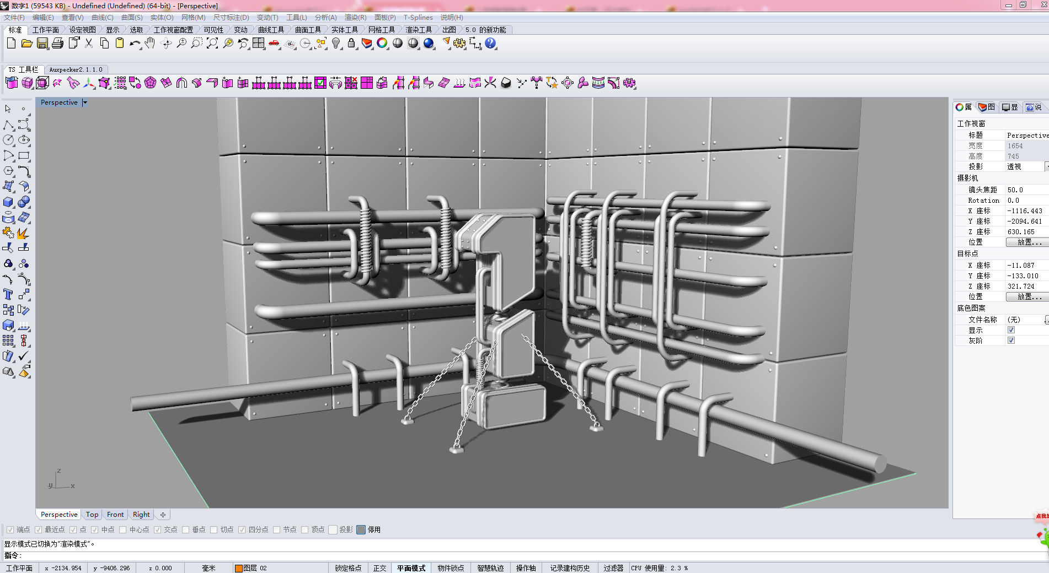Select the Pan hand tool
The width and height of the screenshot is (1049, 573).
coord(150,43)
